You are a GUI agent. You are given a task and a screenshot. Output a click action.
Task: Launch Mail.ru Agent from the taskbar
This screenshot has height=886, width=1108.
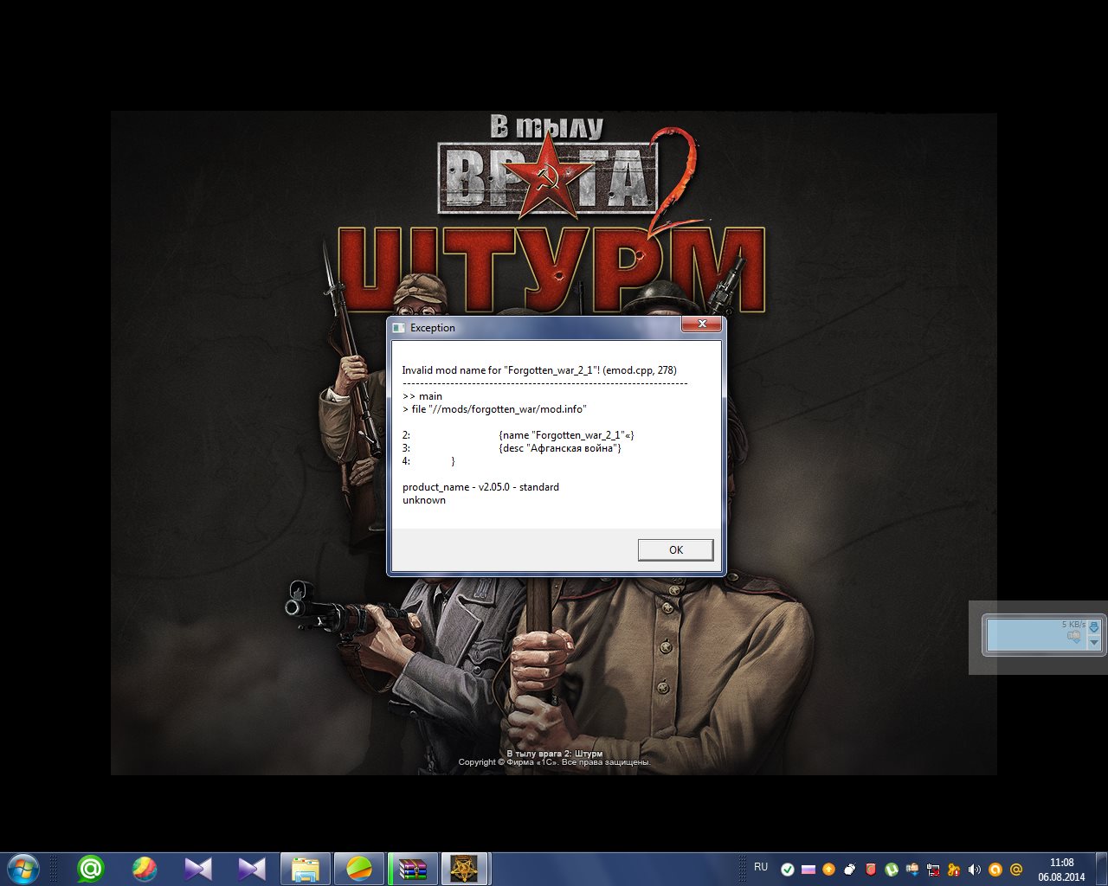tap(91, 868)
